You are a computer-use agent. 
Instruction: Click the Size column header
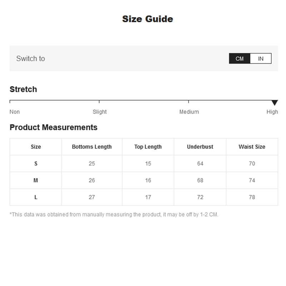pyautogui.click(x=36, y=147)
